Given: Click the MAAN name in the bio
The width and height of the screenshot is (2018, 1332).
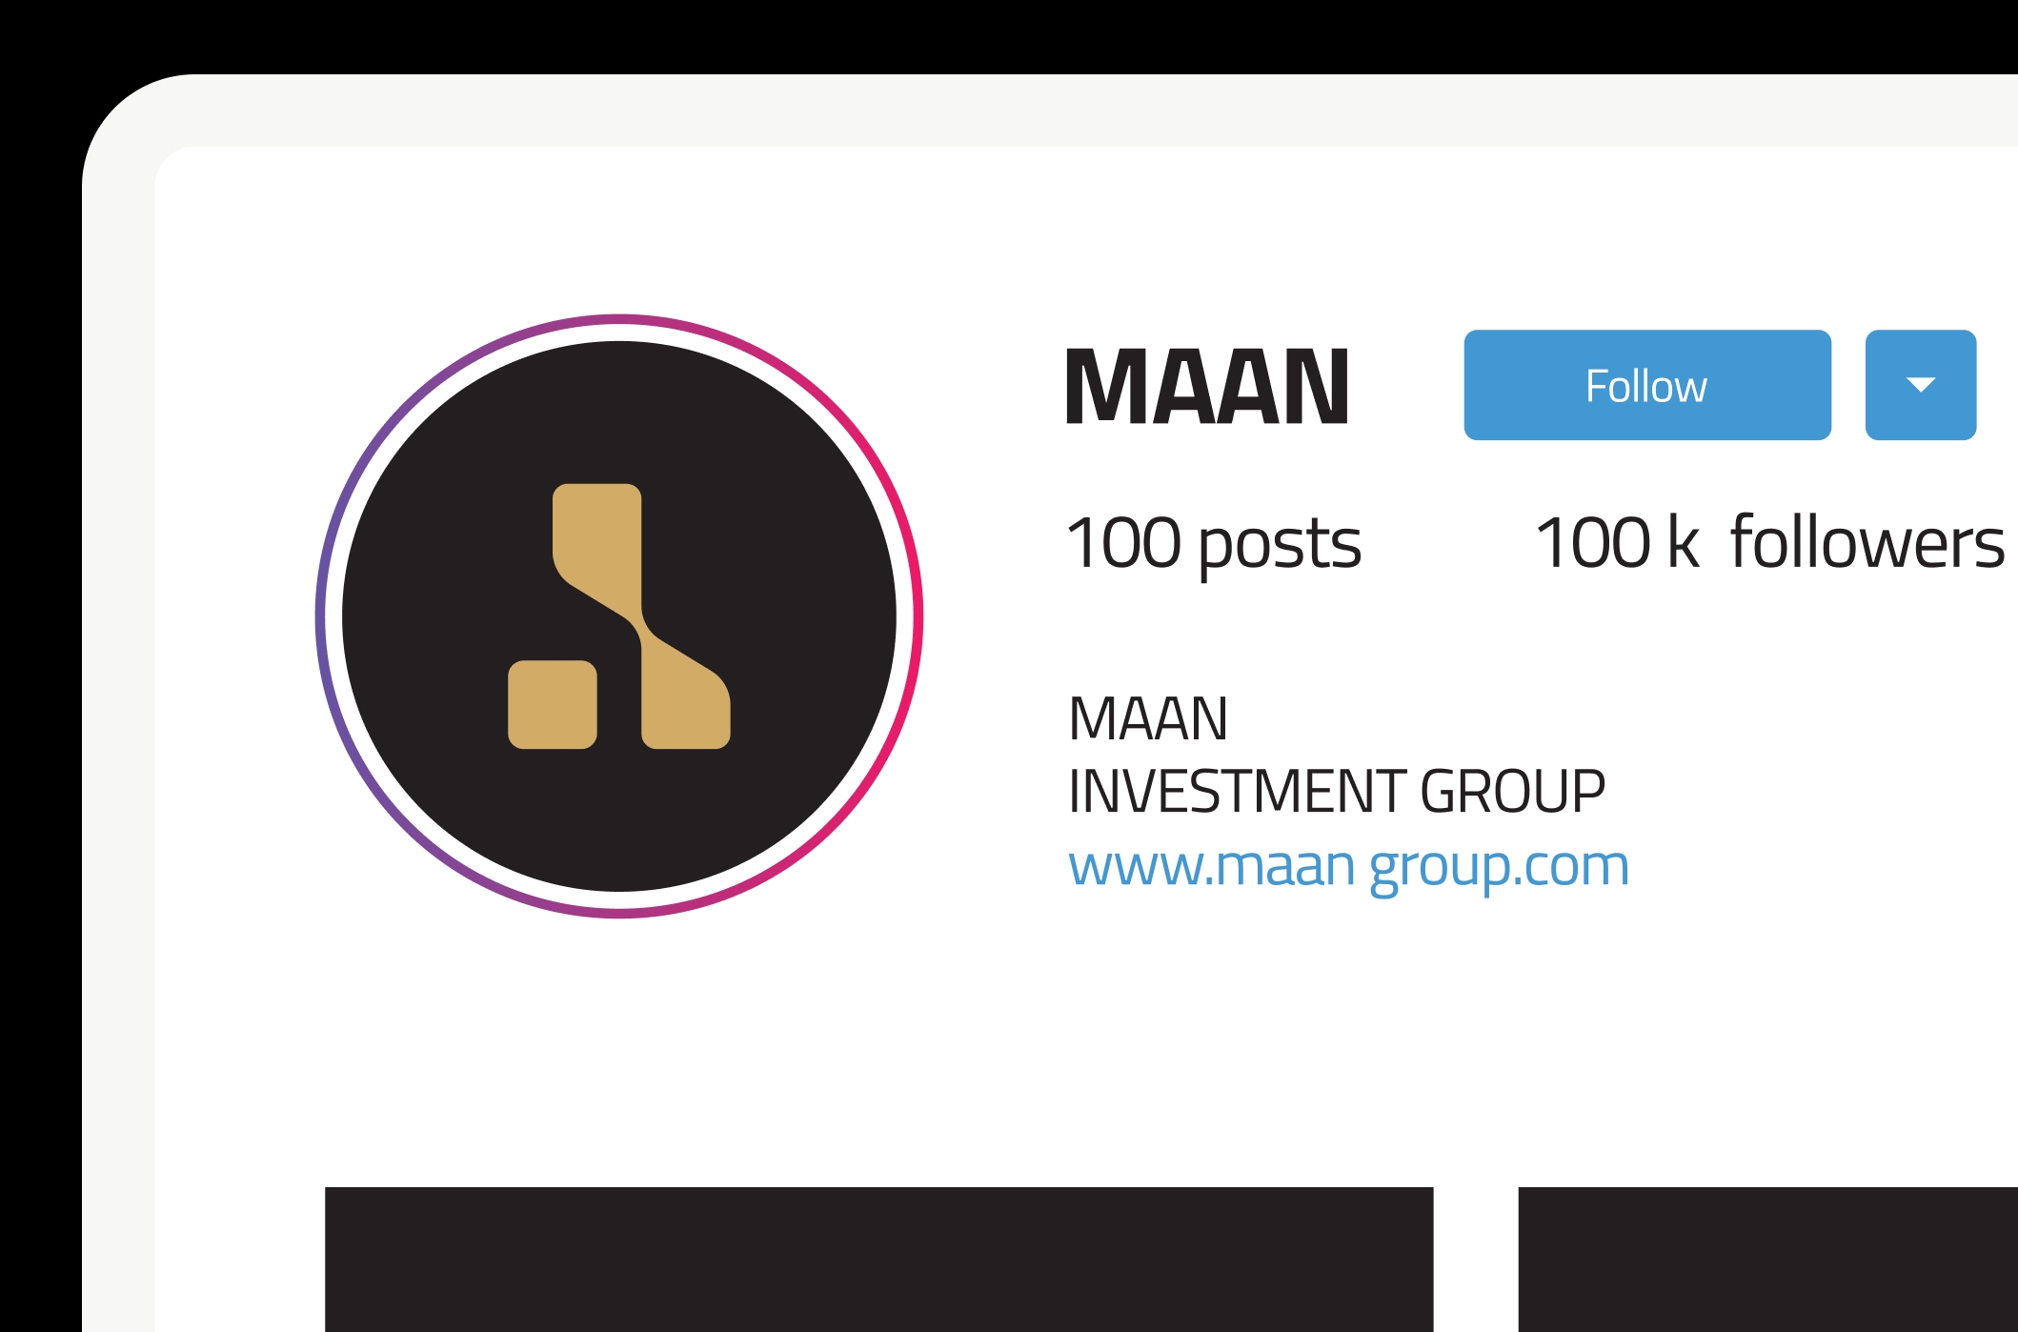Looking at the screenshot, I should pyautogui.click(x=1148, y=718).
